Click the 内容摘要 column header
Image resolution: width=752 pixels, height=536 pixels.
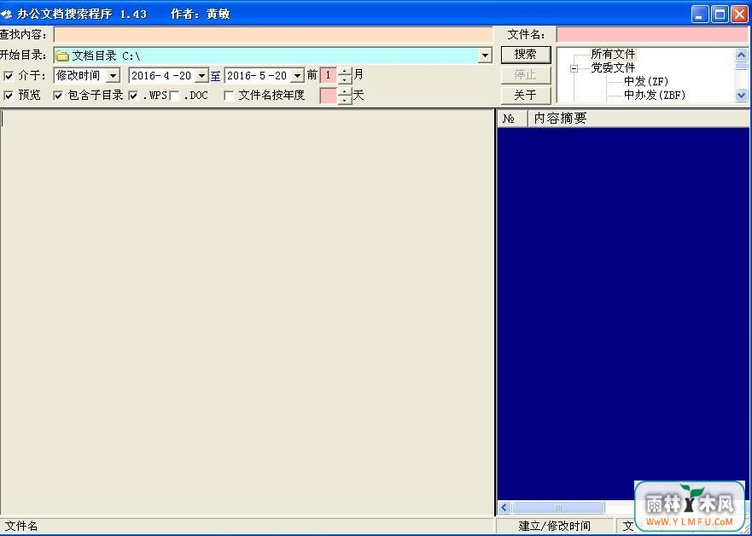tap(638, 119)
